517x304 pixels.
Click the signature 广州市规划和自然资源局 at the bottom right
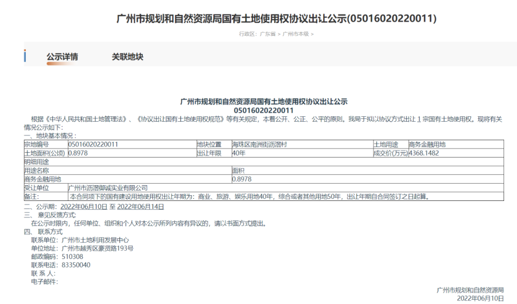click(470, 290)
